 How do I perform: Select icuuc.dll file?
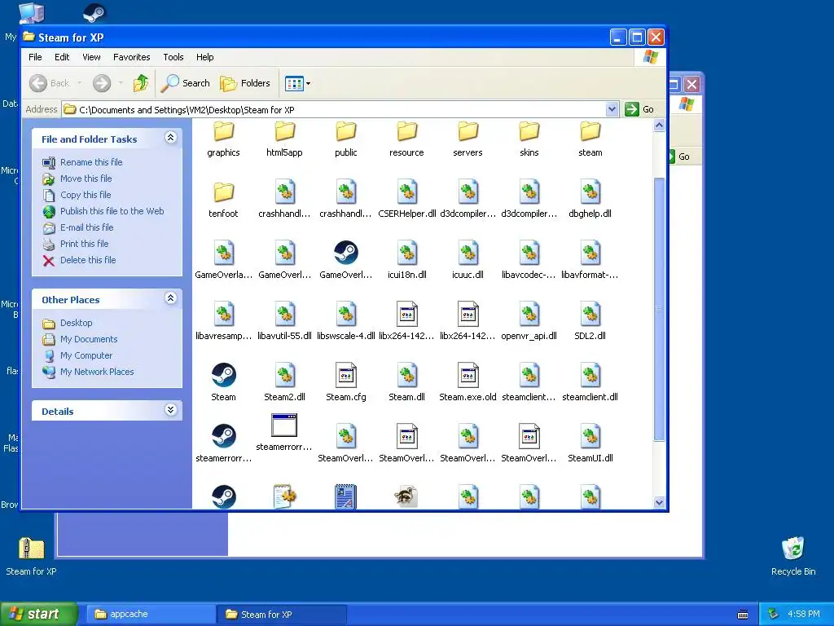tap(467, 261)
